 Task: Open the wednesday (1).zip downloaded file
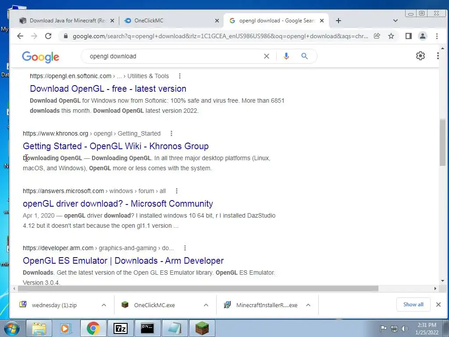tap(54, 305)
